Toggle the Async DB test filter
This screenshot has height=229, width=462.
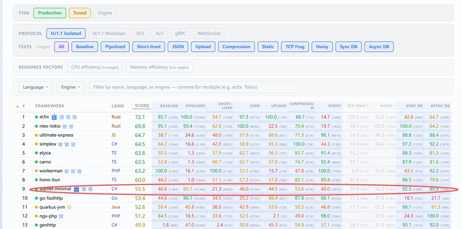tap(379, 46)
